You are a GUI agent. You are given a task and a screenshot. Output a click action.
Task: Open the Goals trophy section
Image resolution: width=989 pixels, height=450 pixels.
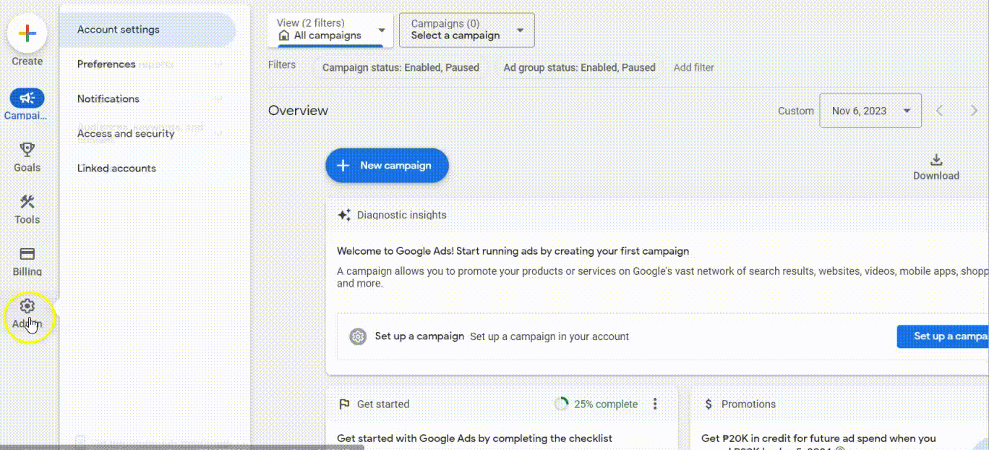coord(27,150)
